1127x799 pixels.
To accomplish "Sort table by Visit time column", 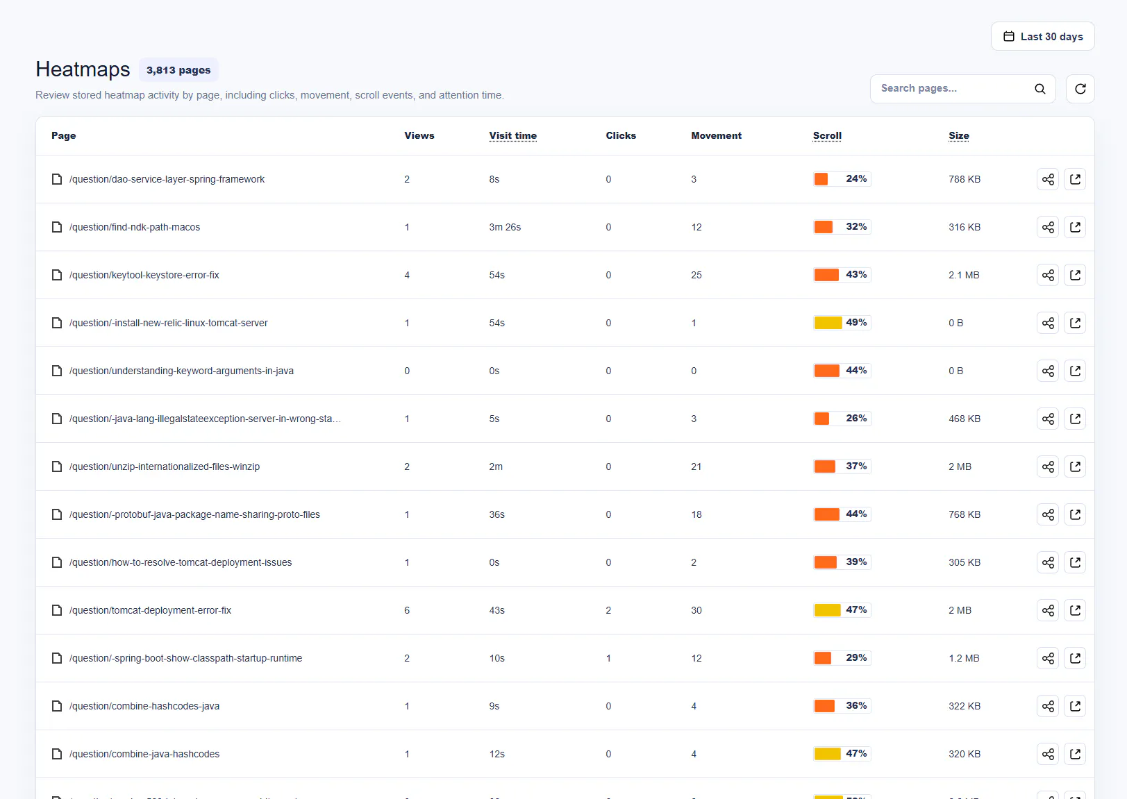I will point(512,135).
